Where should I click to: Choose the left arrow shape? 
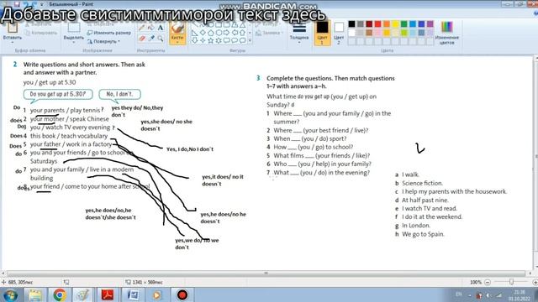tap(235, 33)
